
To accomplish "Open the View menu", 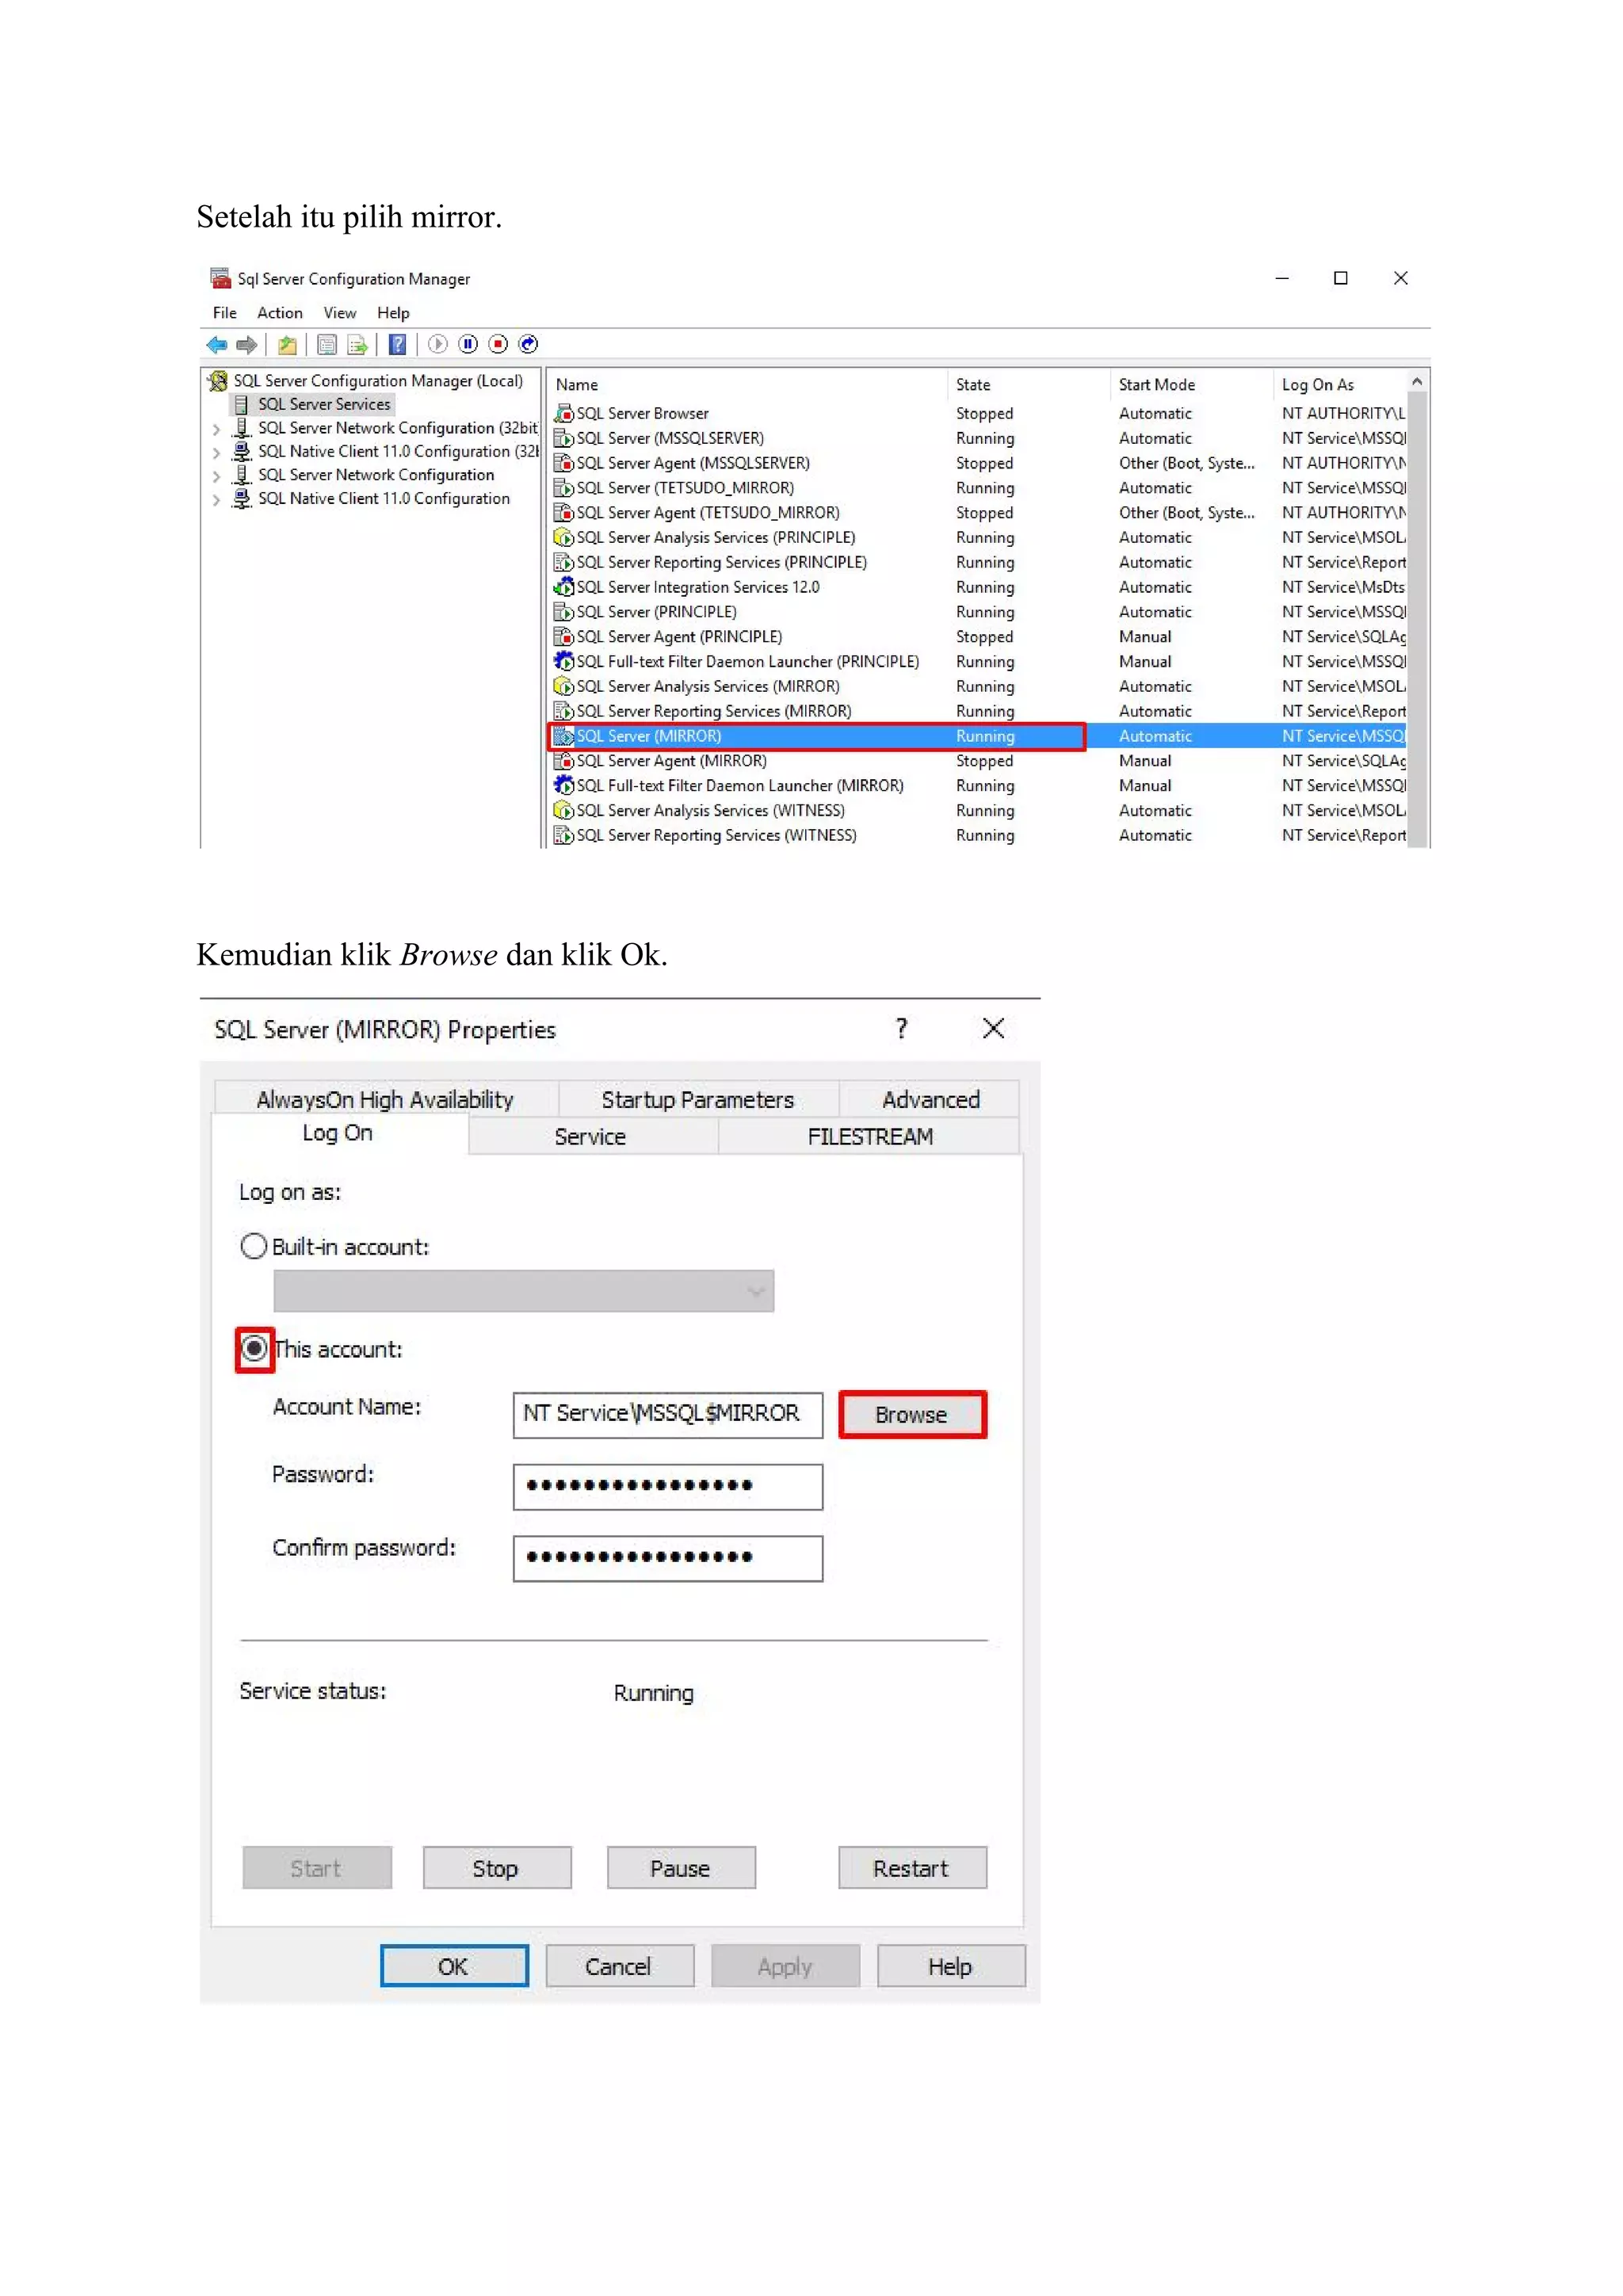I will pyautogui.click(x=340, y=313).
